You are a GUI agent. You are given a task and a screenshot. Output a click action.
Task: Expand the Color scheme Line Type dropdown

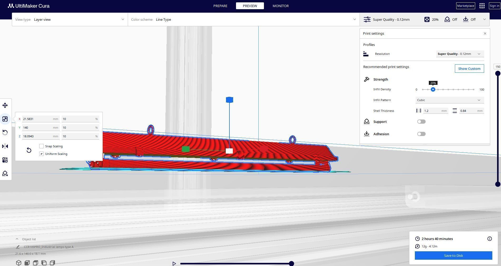pyautogui.click(x=244, y=19)
